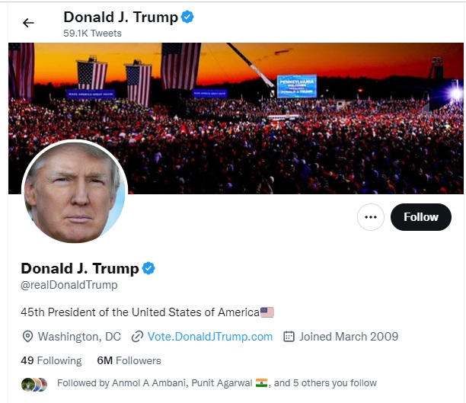View the 49 Following list
The width and height of the screenshot is (466, 403).
51,360
